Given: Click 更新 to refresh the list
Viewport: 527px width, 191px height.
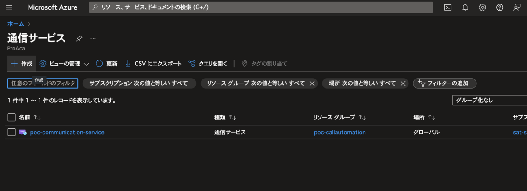Looking at the screenshot, I should click(x=107, y=64).
